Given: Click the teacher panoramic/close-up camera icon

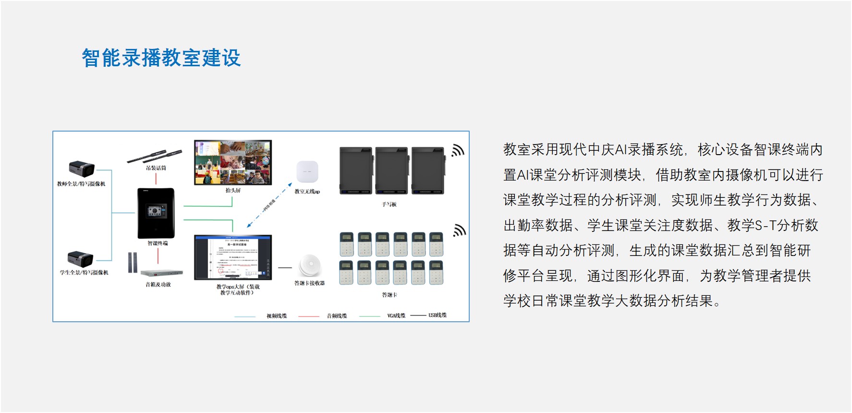Looking at the screenshot, I should (81, 169).
